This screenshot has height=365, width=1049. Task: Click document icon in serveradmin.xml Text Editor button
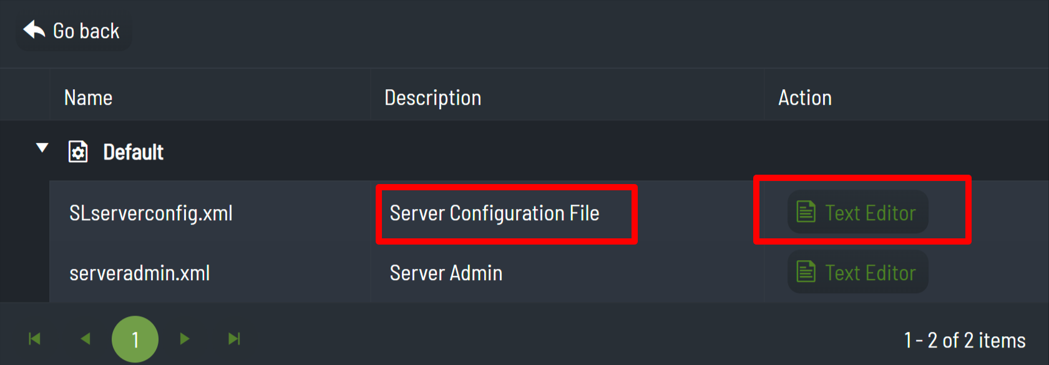(x=806, y=272)
